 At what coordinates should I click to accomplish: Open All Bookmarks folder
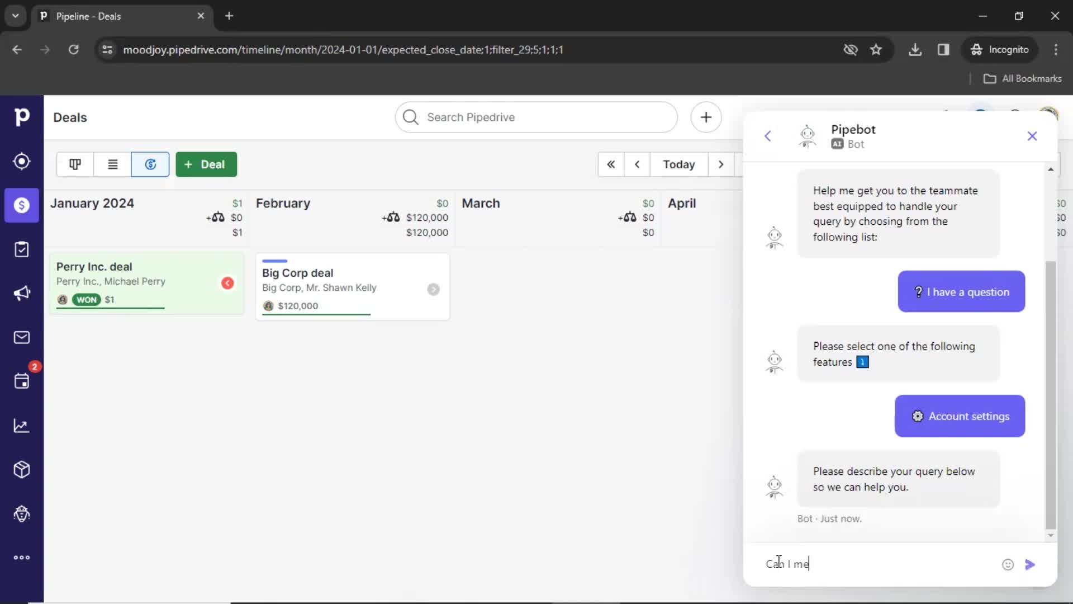click(1022, 79)
